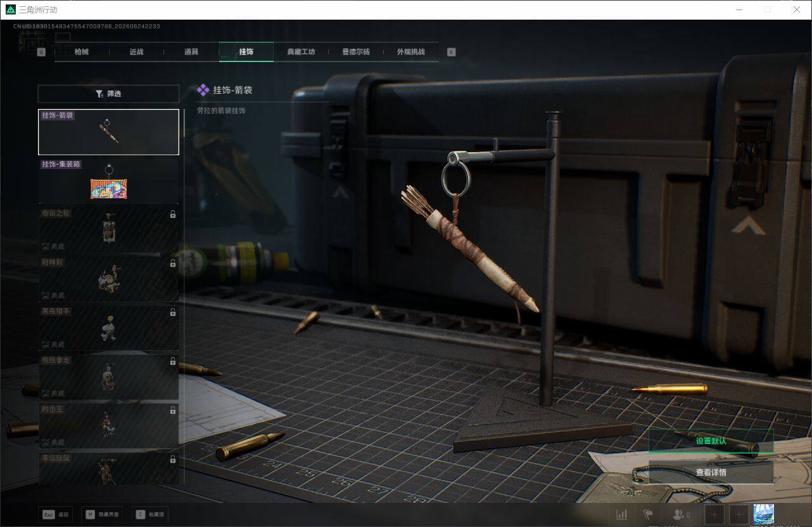This screenshot has height=527, width=812.
Task: Open the 筛选 filter button
Action: tap(108, 94)
